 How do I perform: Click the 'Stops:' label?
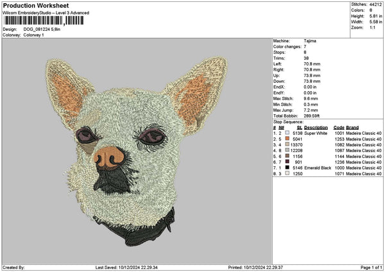(279, 53)
